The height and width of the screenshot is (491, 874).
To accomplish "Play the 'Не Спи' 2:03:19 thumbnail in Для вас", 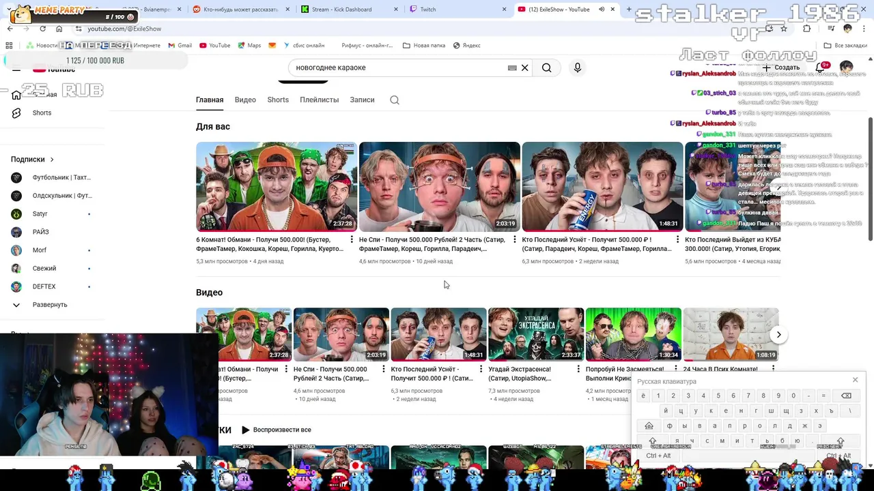I will [439, 186].
